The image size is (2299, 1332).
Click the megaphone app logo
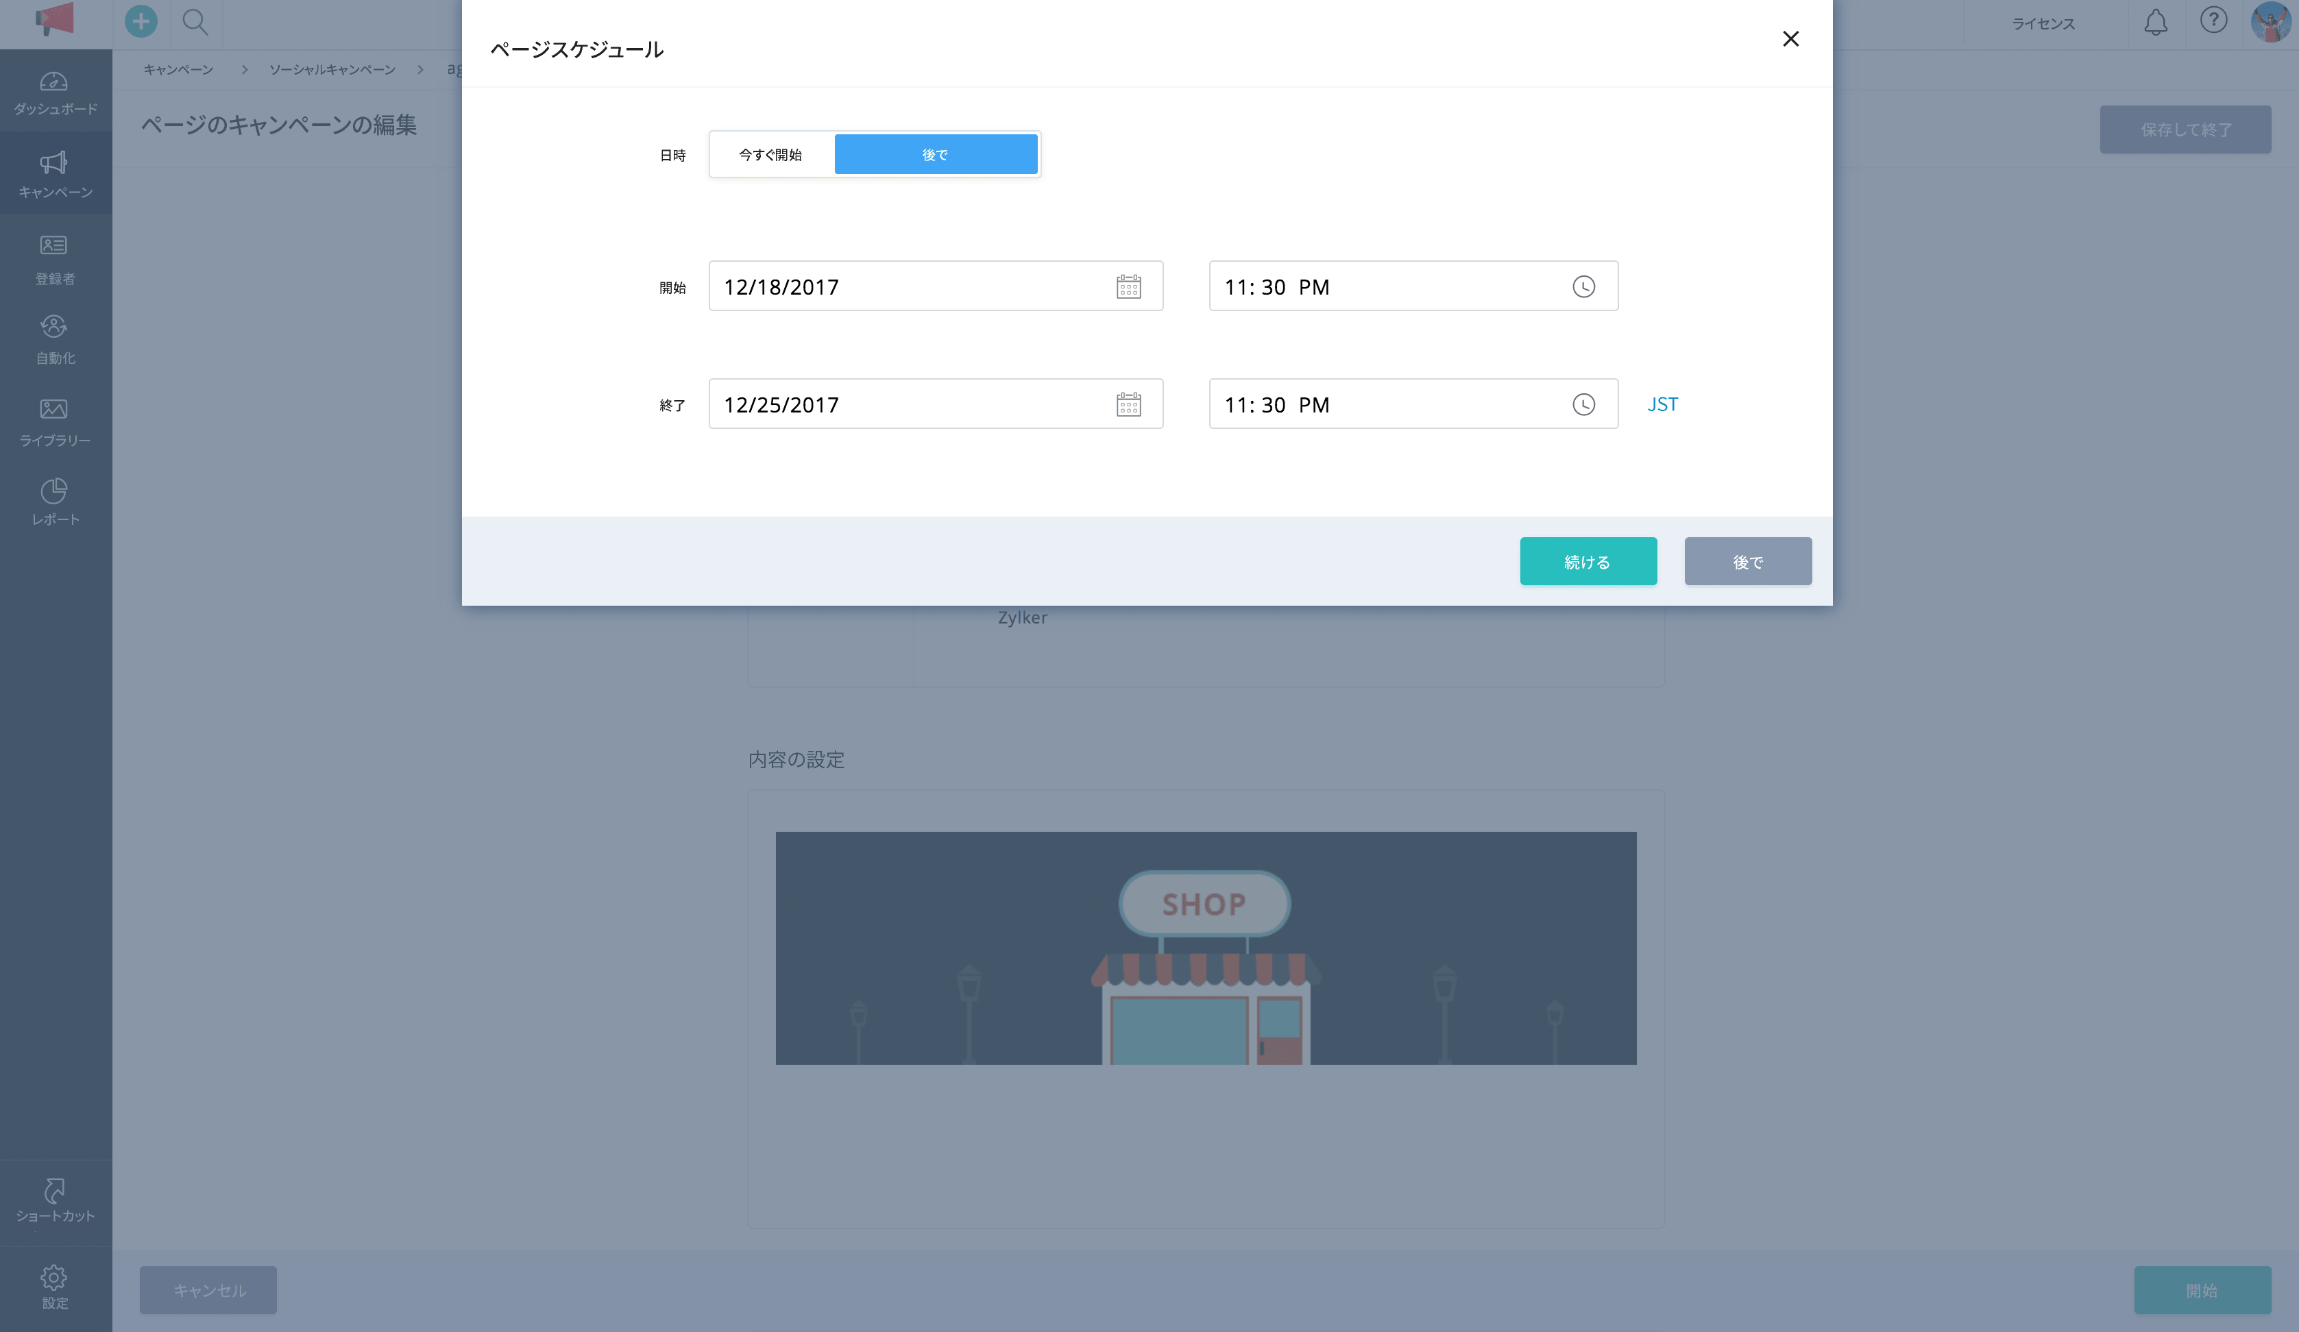[54, 18]
